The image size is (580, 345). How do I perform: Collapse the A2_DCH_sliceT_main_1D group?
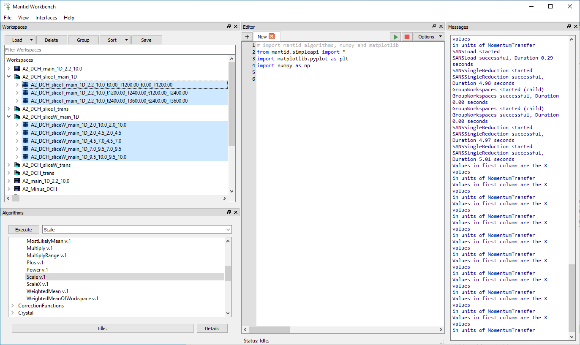(9, 77)
